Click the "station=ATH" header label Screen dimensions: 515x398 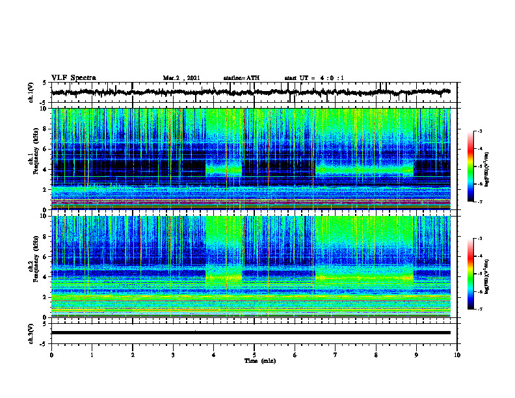(241, 78)
